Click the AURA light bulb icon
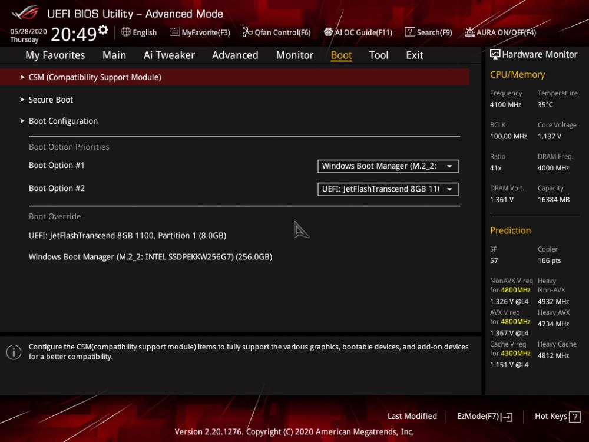 coord(469,32)
